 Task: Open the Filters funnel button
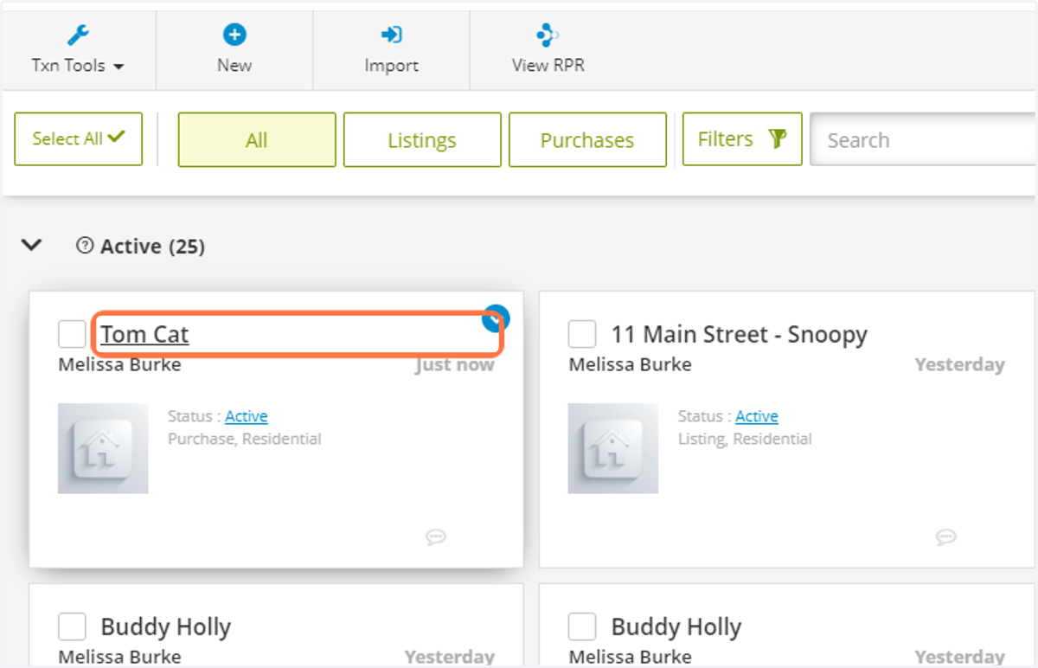coord(742,139)
